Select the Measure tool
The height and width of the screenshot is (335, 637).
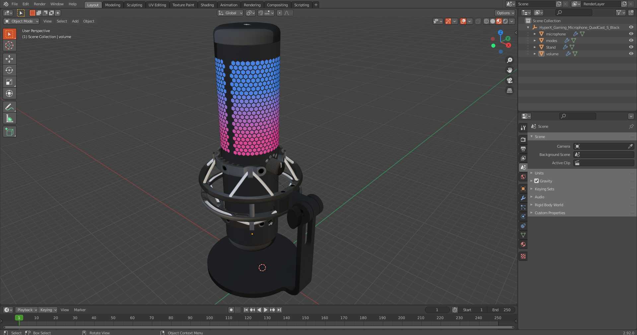[9, 119]
